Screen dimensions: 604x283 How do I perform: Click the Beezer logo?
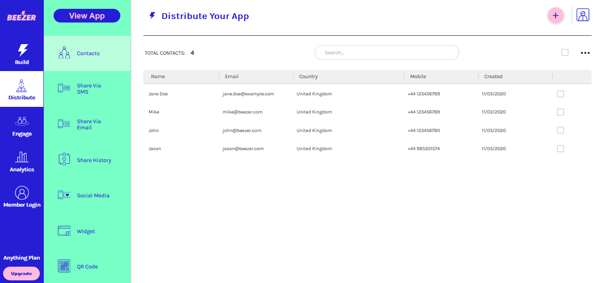(x=22, y=17)
